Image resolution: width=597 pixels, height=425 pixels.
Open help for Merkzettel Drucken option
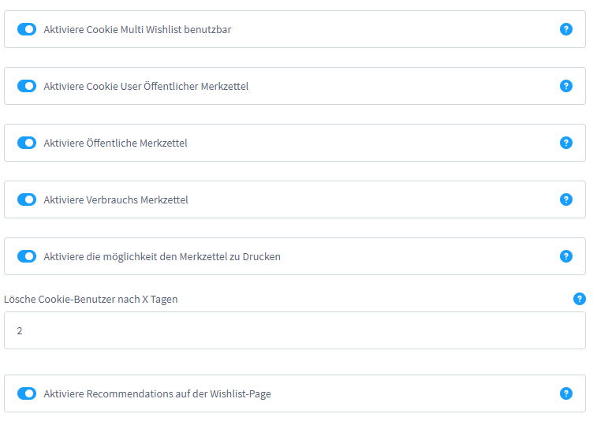[565, 256]
